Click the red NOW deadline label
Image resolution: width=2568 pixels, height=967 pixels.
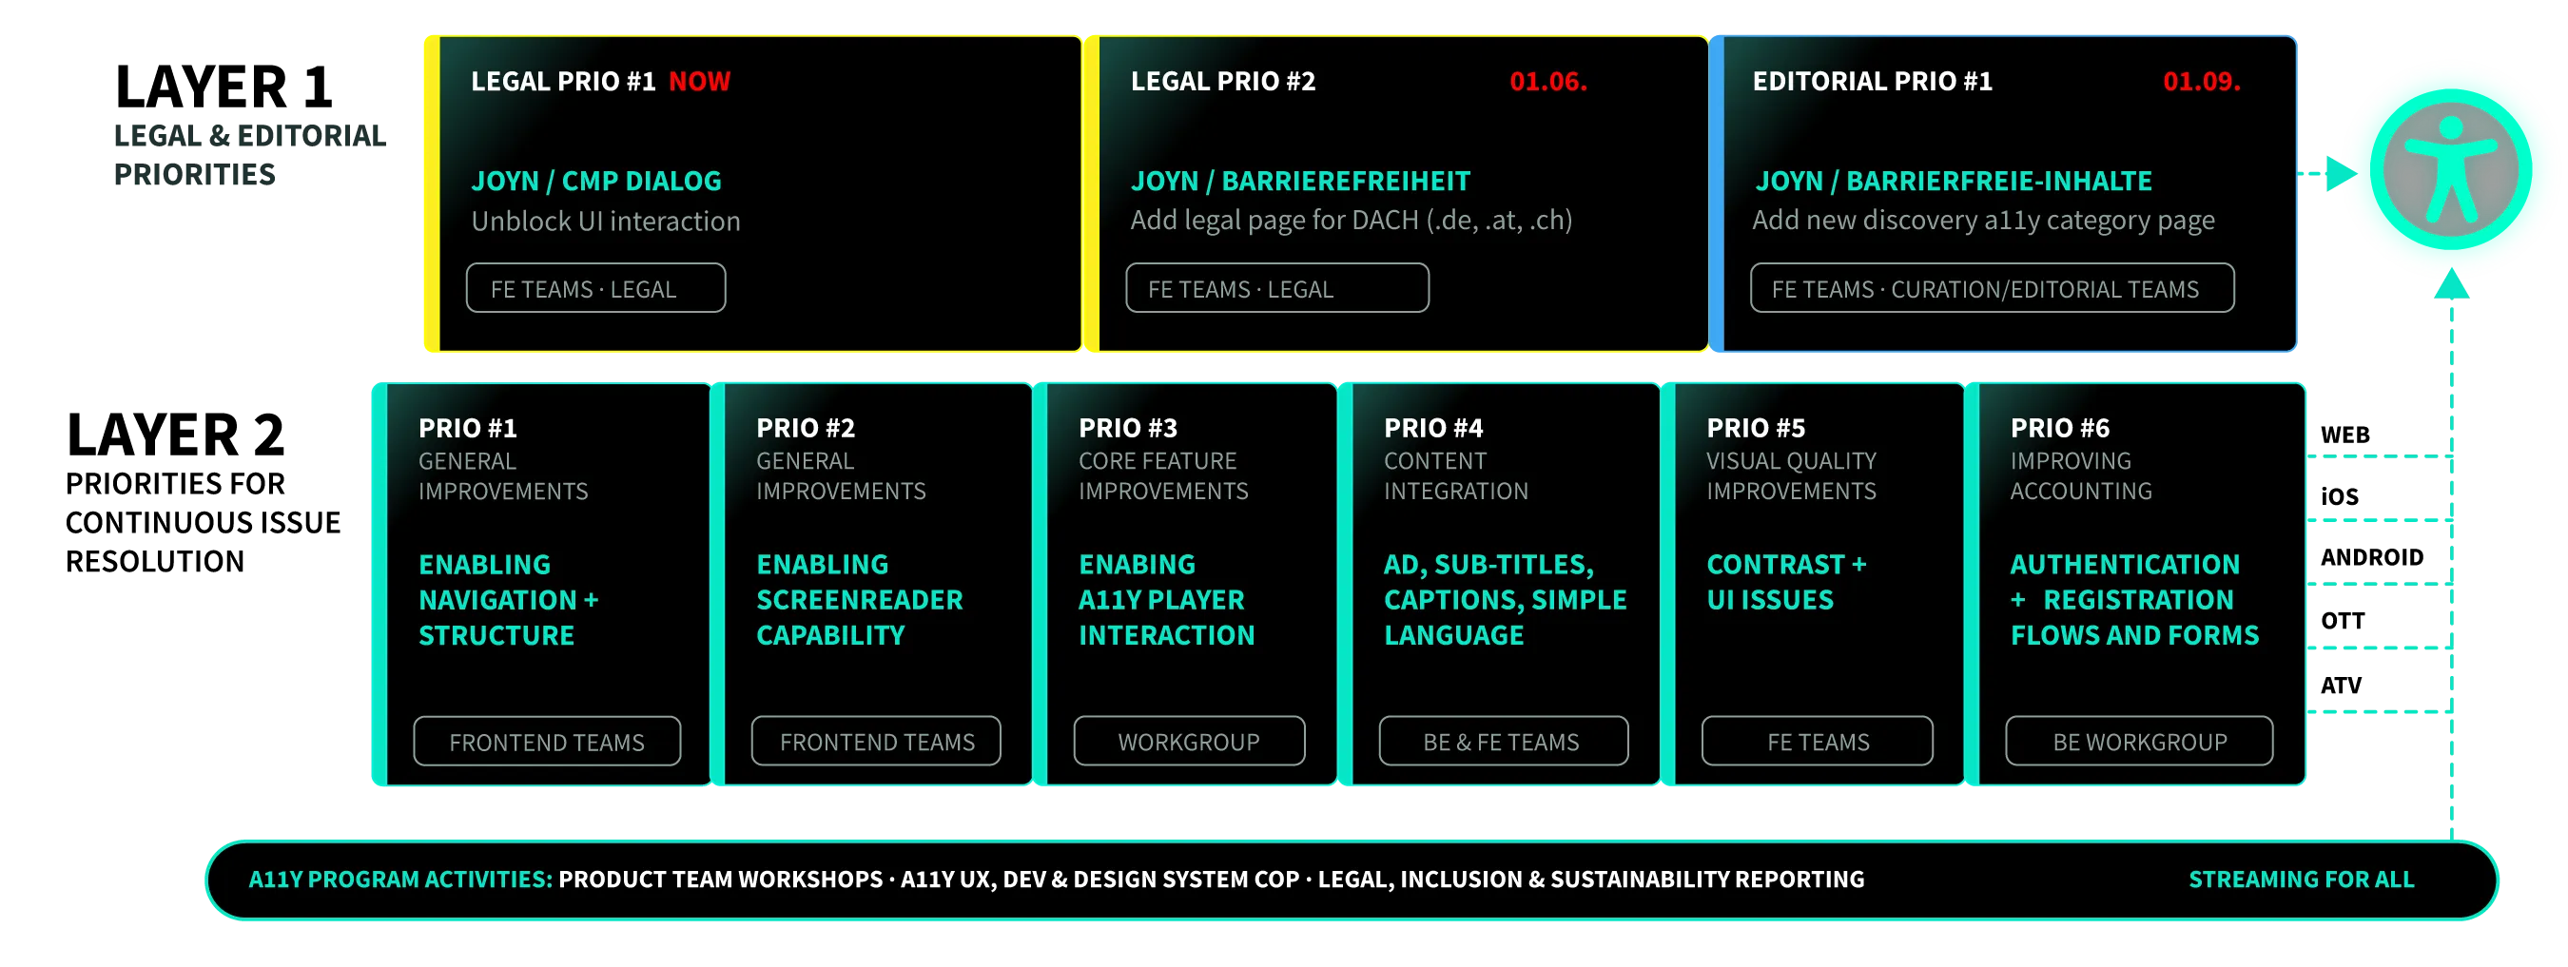coord(699,82)
